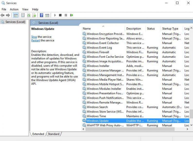Click the Stop the service link
This screenshot has width=193, height=141.
tap(34, 37)
